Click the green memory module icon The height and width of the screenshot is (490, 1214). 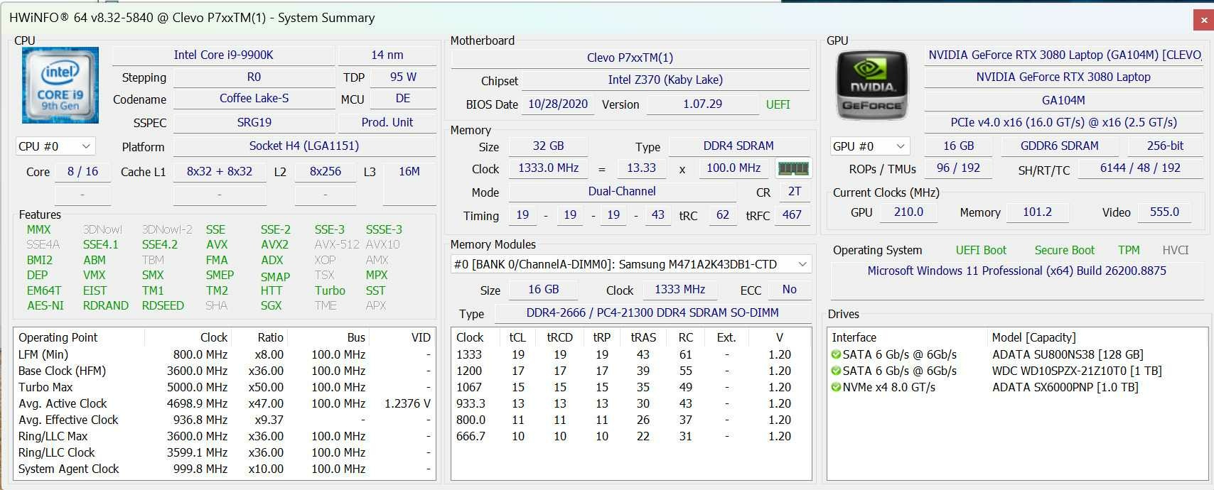pos(793,168)
